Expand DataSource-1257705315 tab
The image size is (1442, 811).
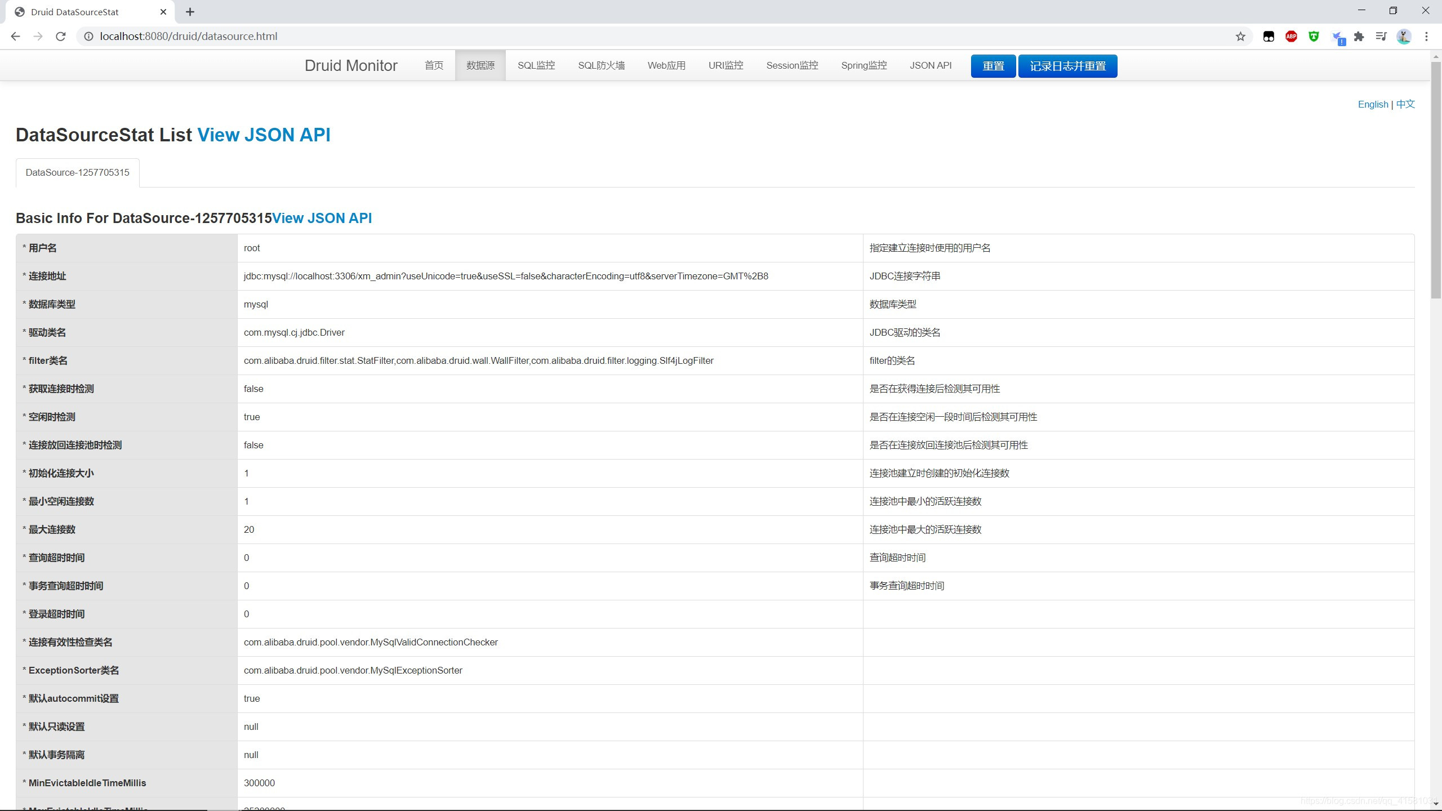[77, 172]
